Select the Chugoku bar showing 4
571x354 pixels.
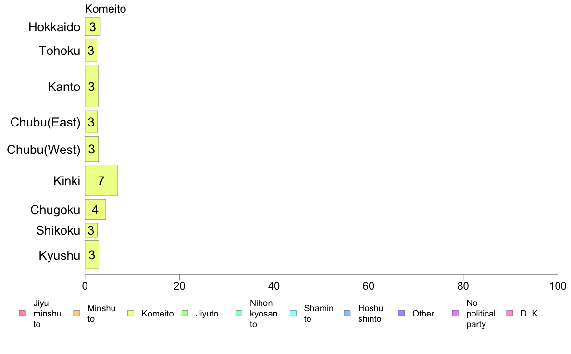[x=96, y=210]
